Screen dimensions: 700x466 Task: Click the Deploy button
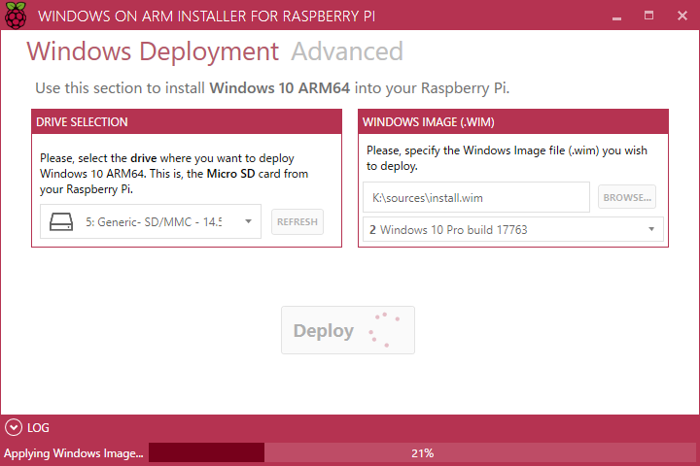click(x=348, y=330)
